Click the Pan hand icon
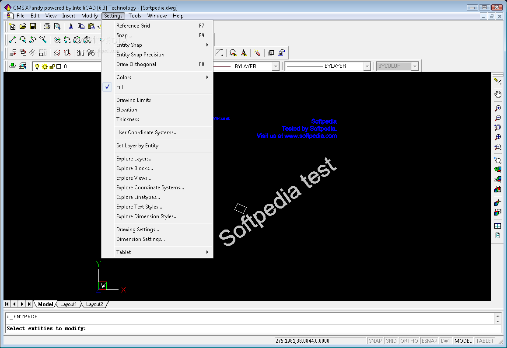Viewport: 507px width, 348px height. pyautogui.click(x=498, y=95)
